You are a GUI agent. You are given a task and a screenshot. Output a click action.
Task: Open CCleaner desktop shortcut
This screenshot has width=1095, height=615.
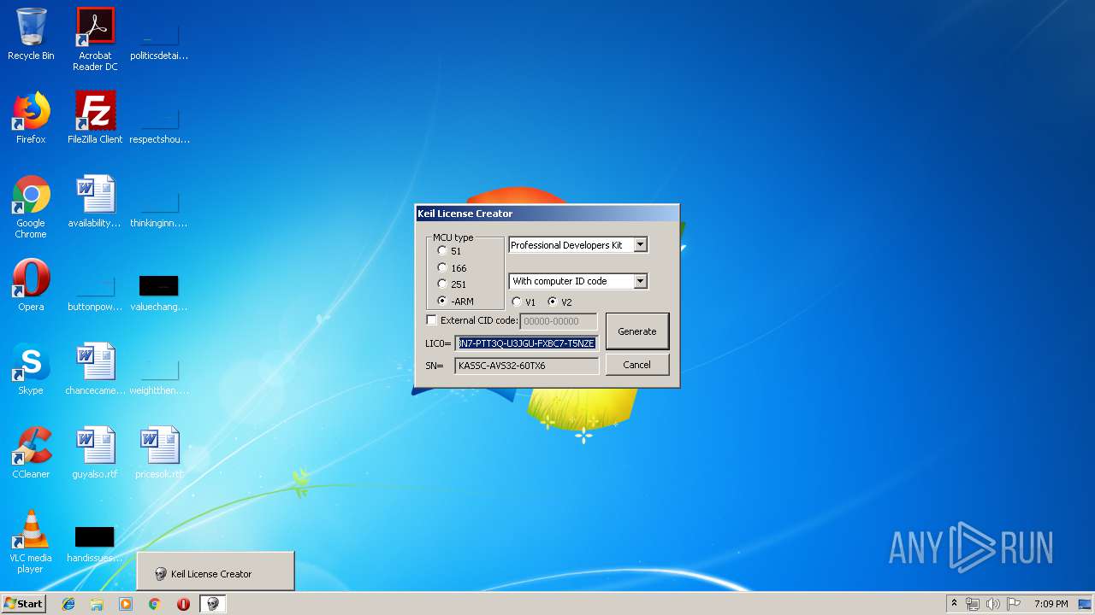coord(31,453)
